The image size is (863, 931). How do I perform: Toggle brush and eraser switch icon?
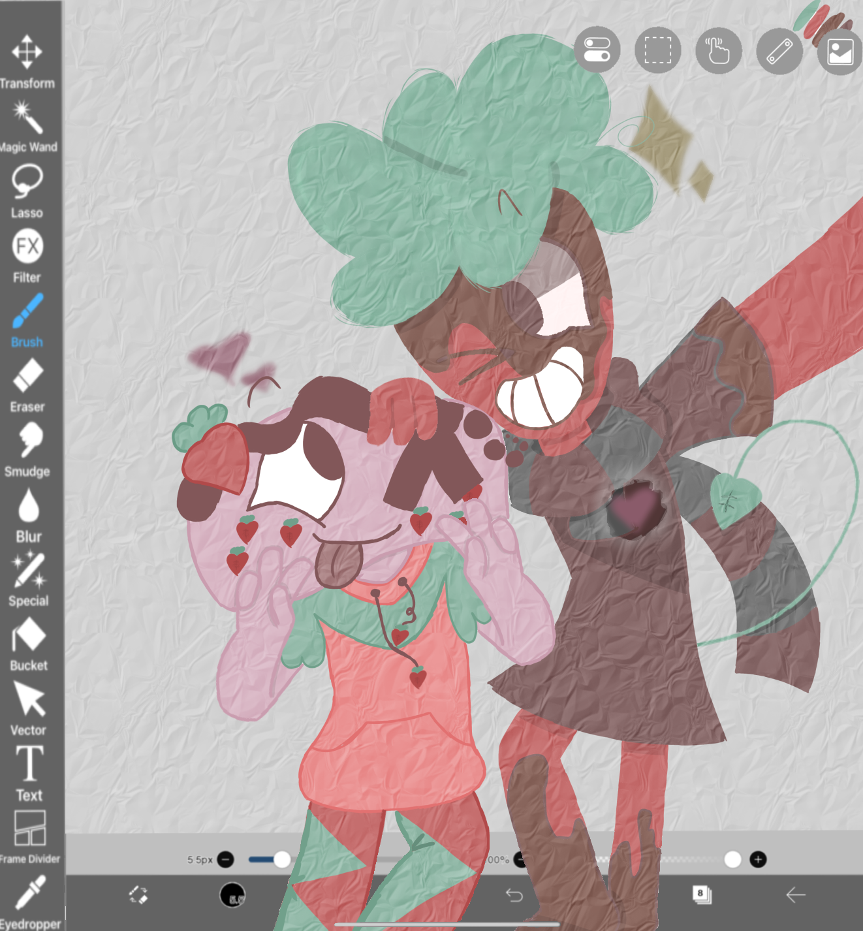[x=138, y=894]
